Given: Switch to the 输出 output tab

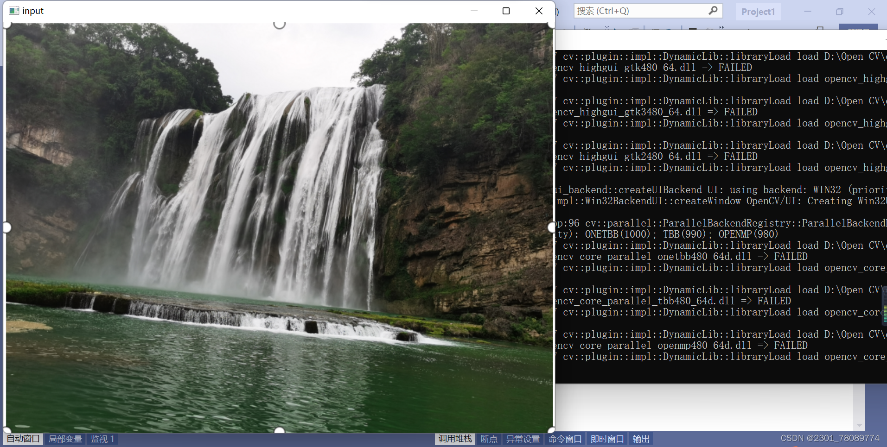Looking at the screenshot, I should click(641, 439).
